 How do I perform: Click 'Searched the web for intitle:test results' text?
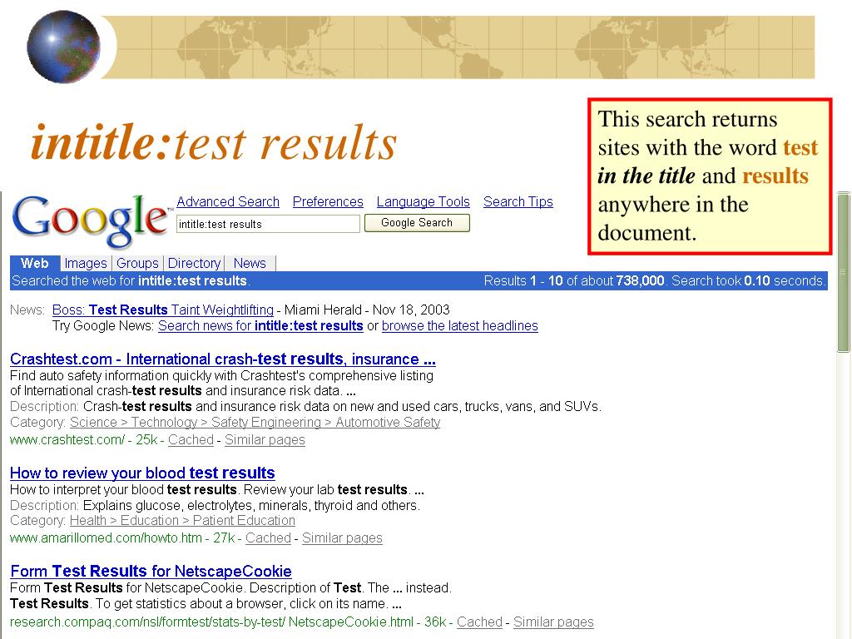click(131, 281)
